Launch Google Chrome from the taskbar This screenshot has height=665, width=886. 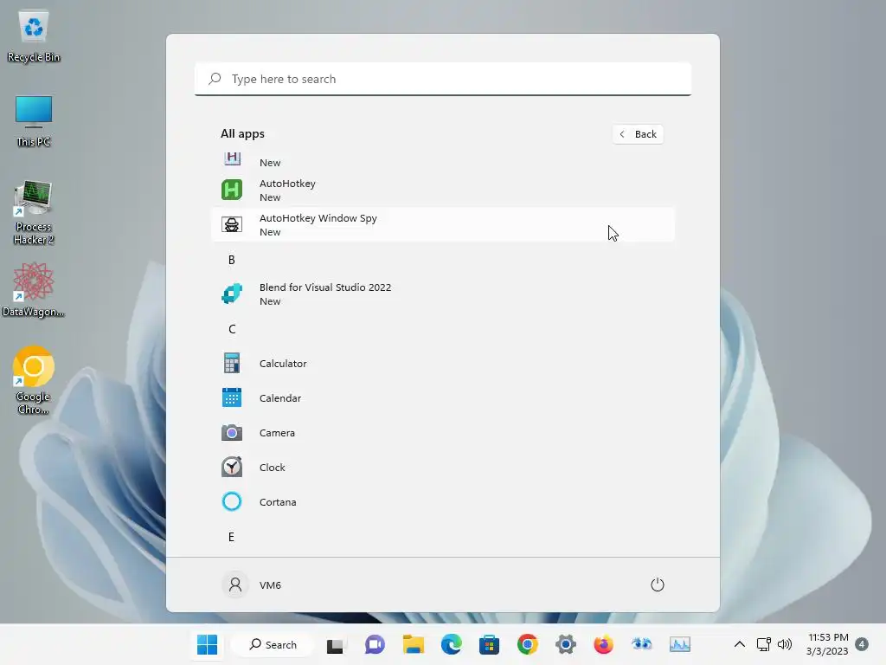click(x=527, y=644)
